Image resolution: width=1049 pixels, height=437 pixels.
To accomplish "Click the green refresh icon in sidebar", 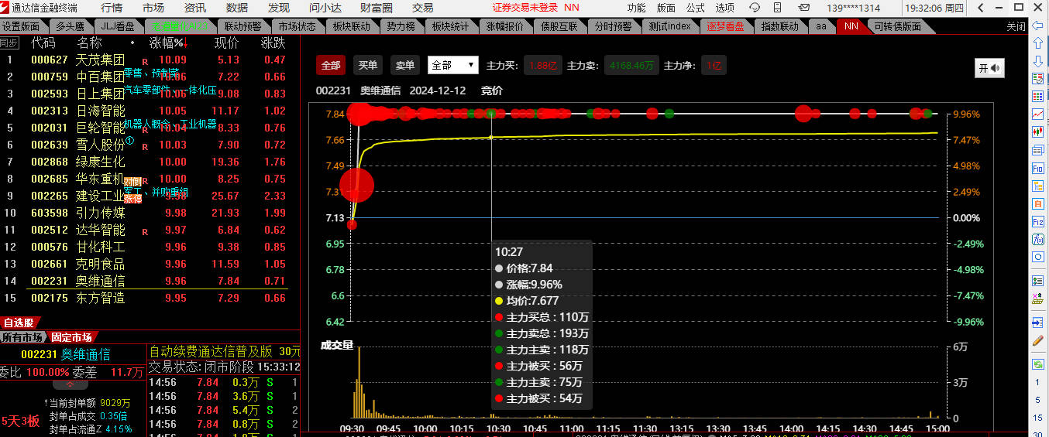I will click(x=1037, y=364).
